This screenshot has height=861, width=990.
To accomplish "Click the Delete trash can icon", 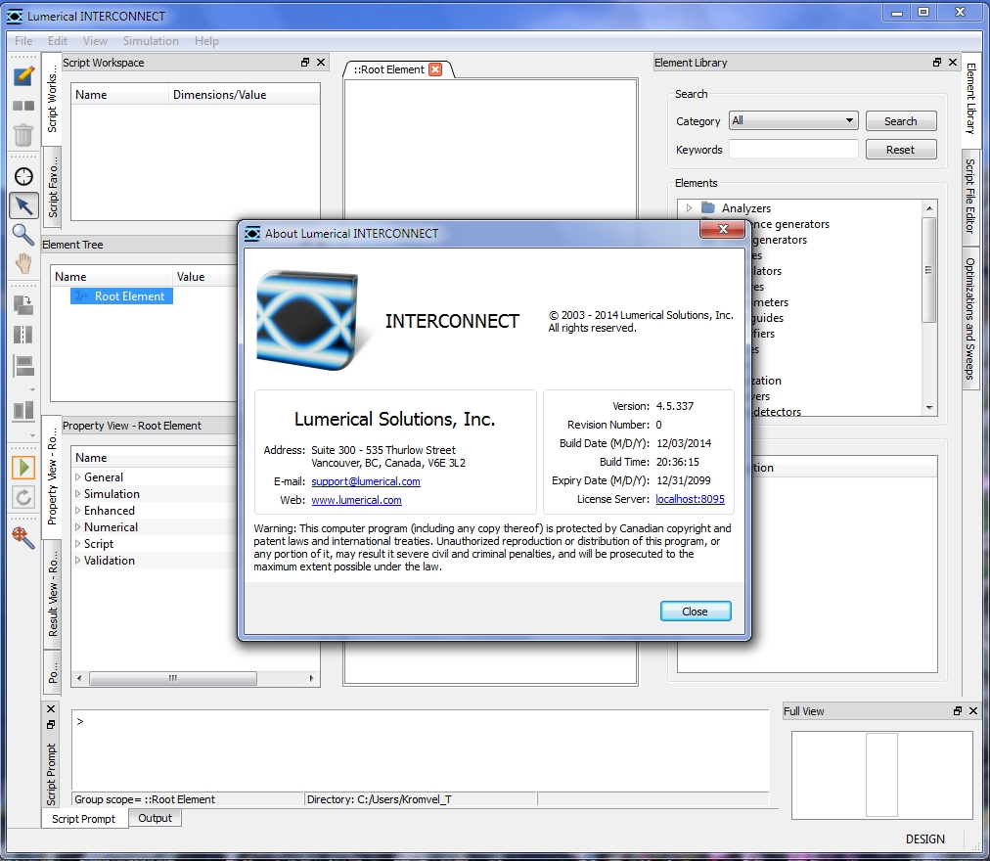I will pyautogui.click(x=23, y=135).
